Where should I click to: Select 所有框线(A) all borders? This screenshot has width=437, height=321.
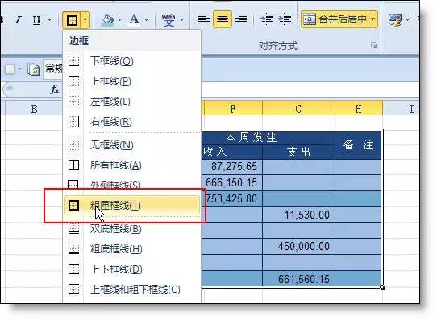click(x=131, y=165)
